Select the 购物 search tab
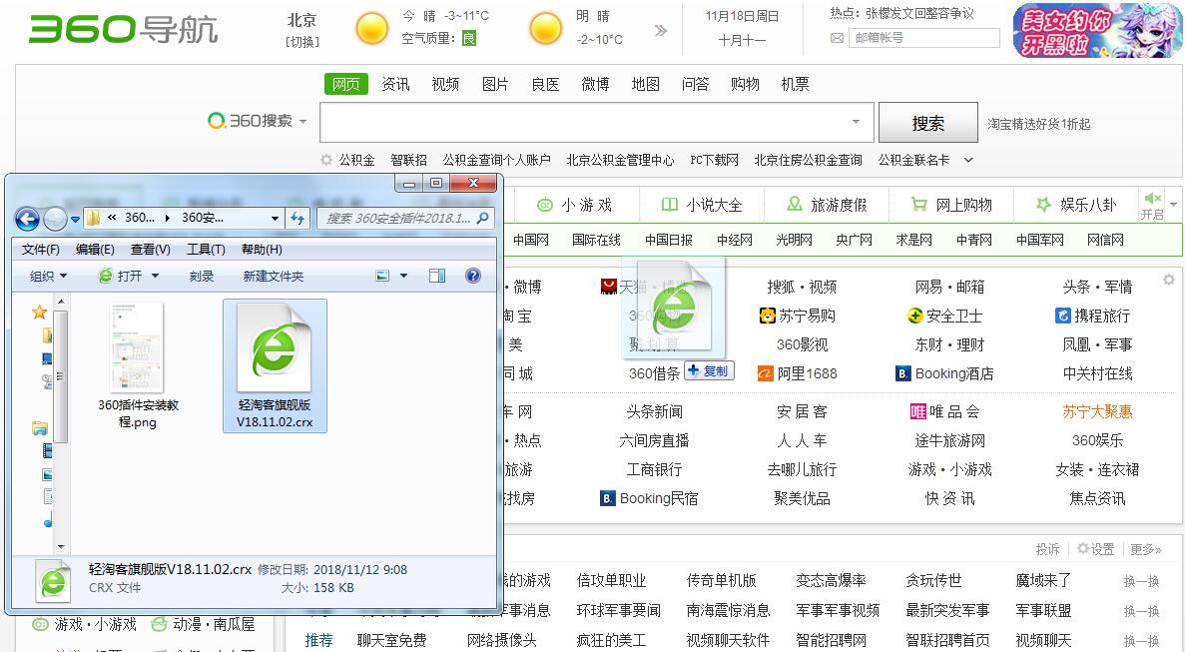Viewport: 1185px width, 652px height. [x=745, y=84]
